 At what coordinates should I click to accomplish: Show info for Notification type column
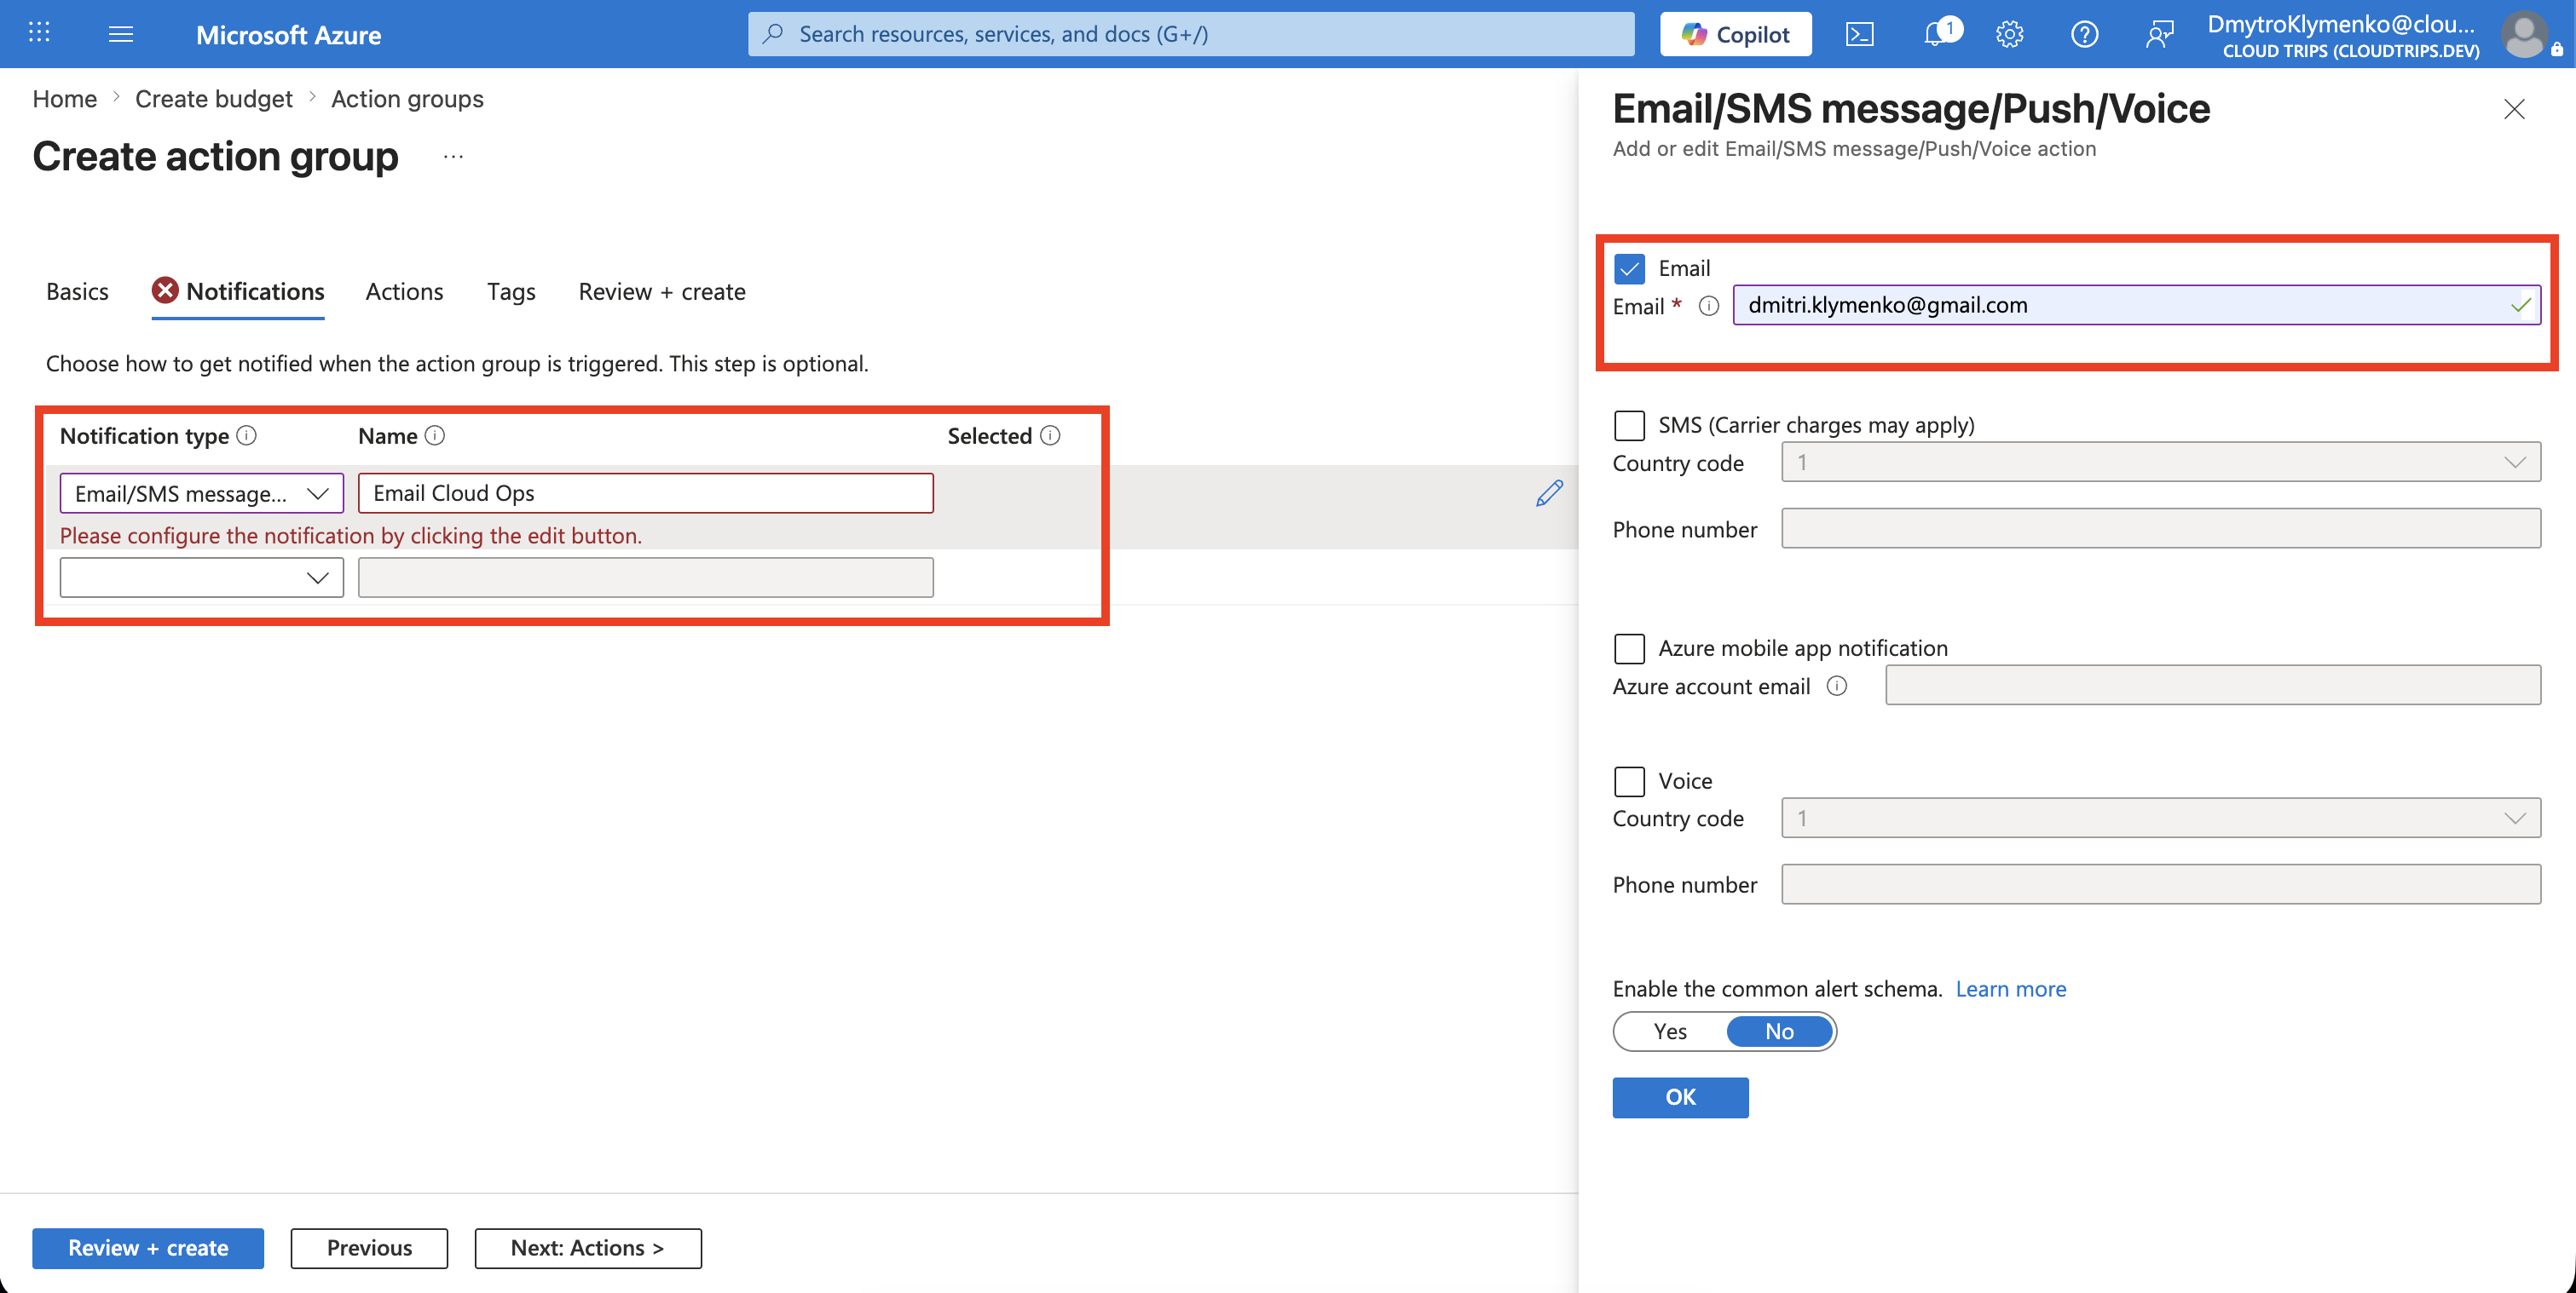coord(246,435)
